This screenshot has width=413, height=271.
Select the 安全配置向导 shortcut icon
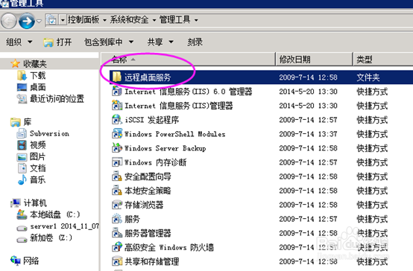(x=117, y=176)
